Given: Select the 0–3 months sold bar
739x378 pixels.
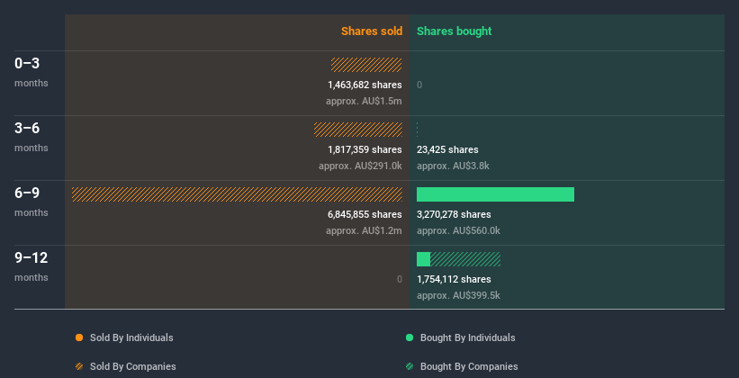Looking at the screenshot, I should pos(366,65).
